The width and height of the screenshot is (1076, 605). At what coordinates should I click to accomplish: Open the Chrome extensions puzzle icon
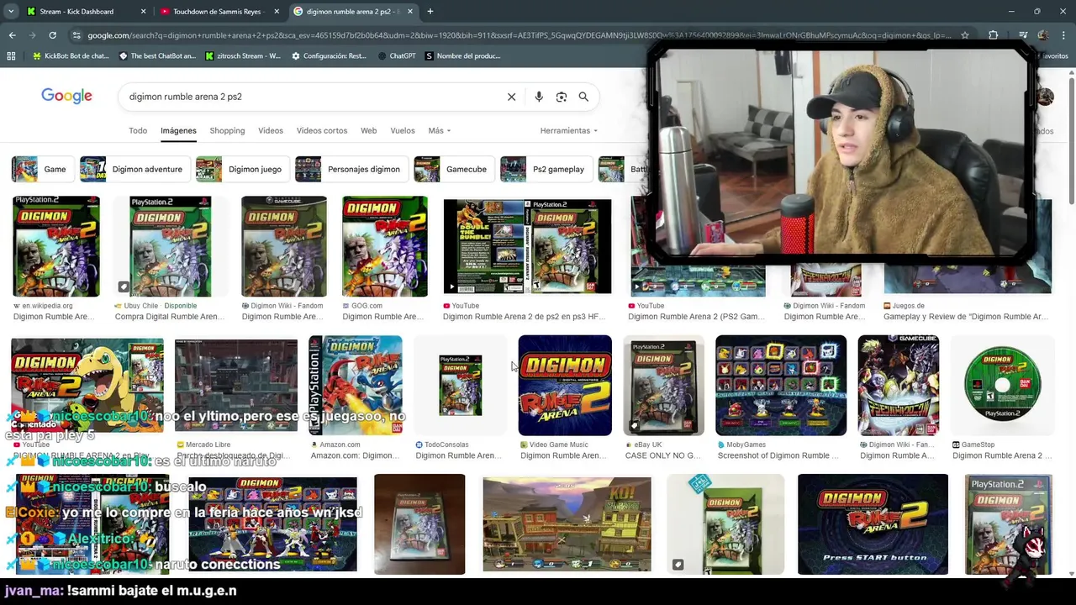[993, 35]
